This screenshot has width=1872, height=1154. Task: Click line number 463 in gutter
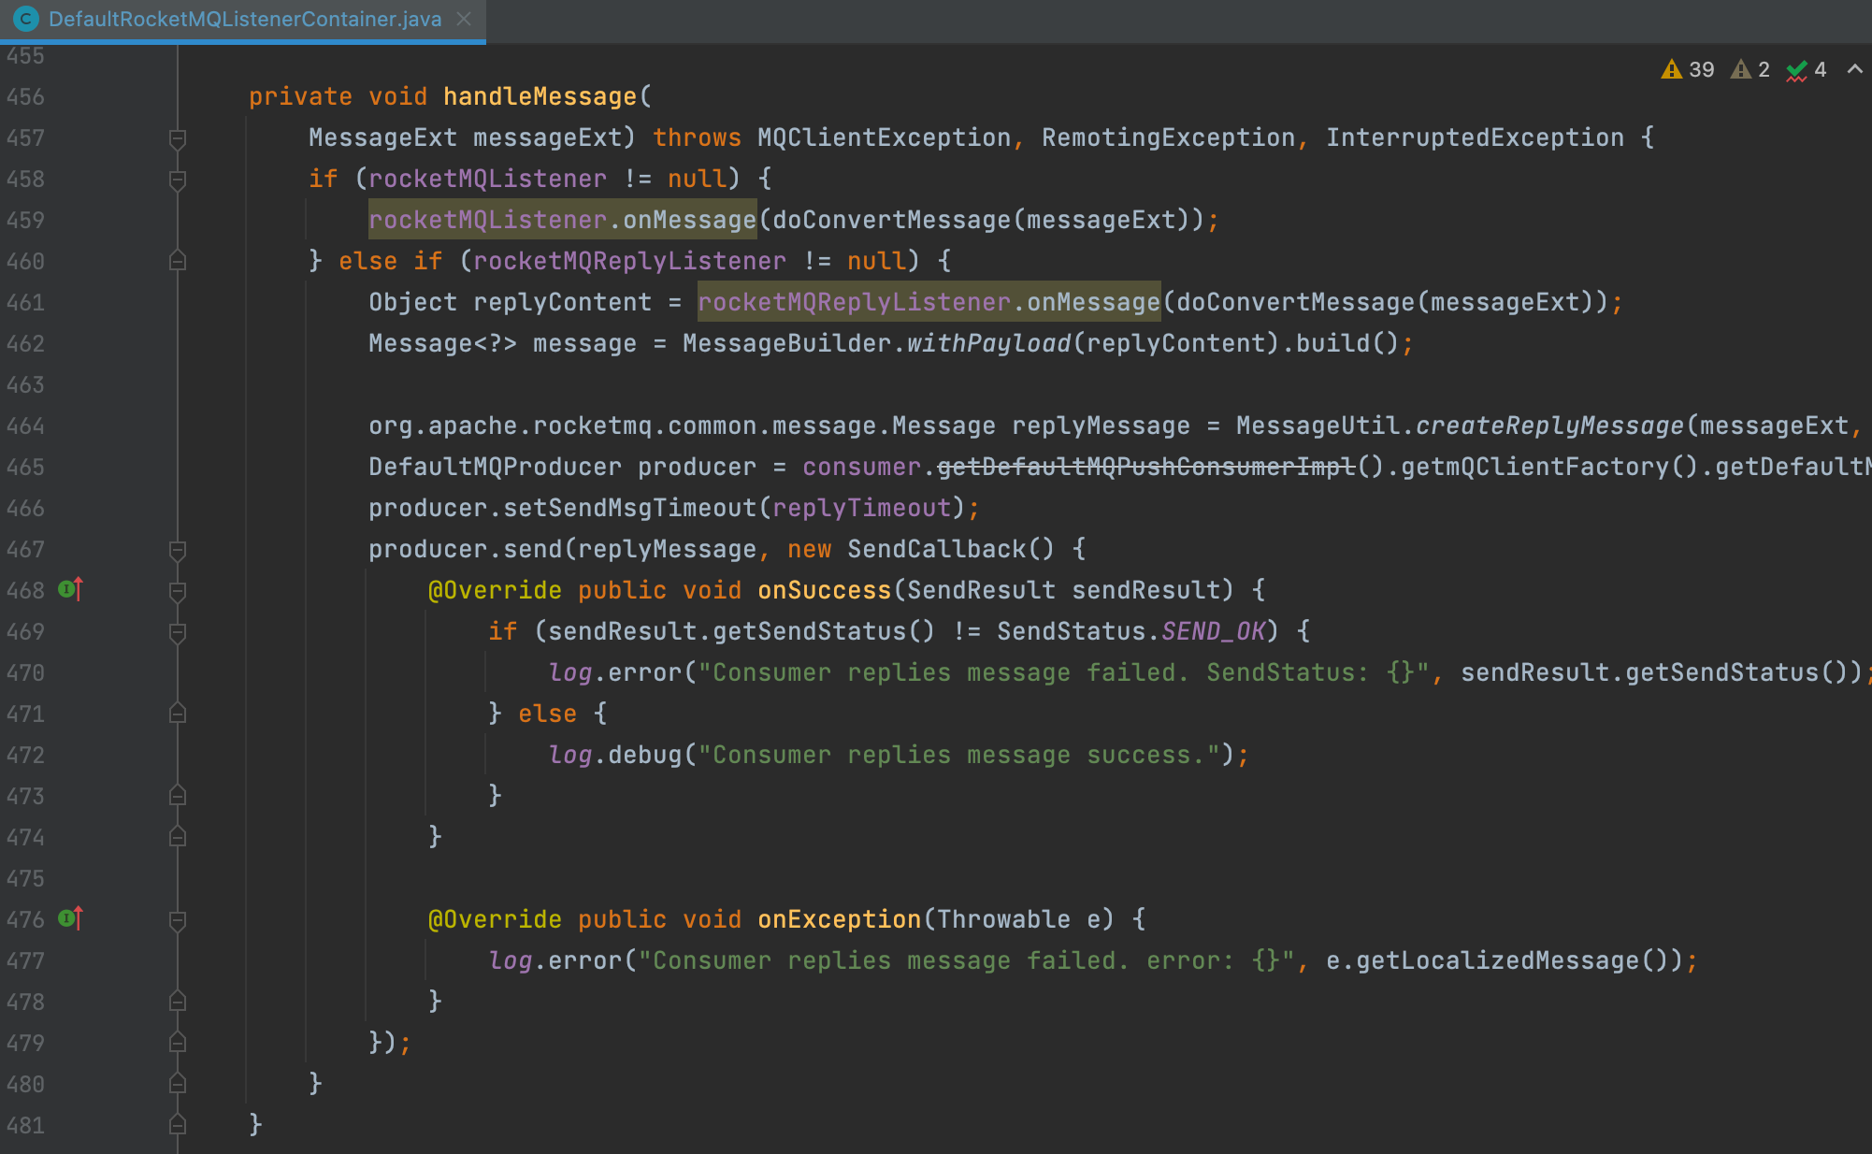[25, 384]
